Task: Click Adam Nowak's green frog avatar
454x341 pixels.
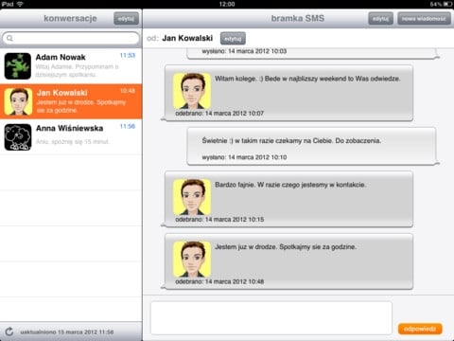Action: click(x=18, y=66)
